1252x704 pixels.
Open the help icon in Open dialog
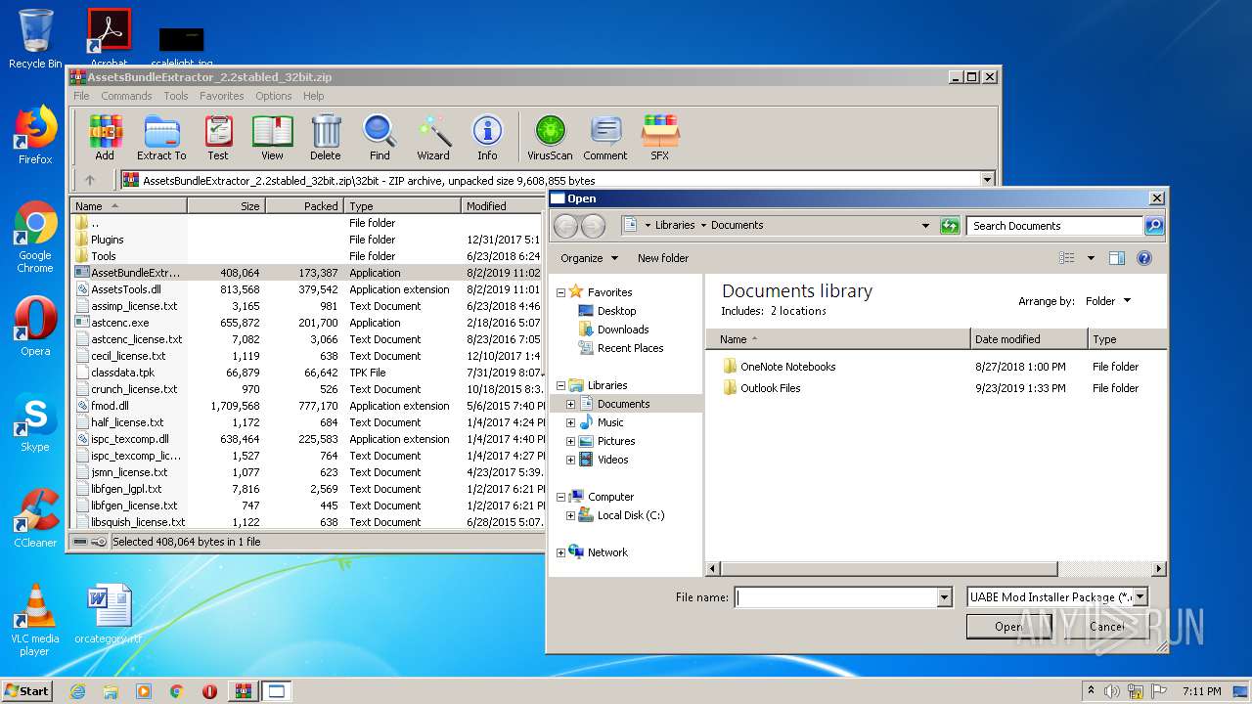point(1144,258)
